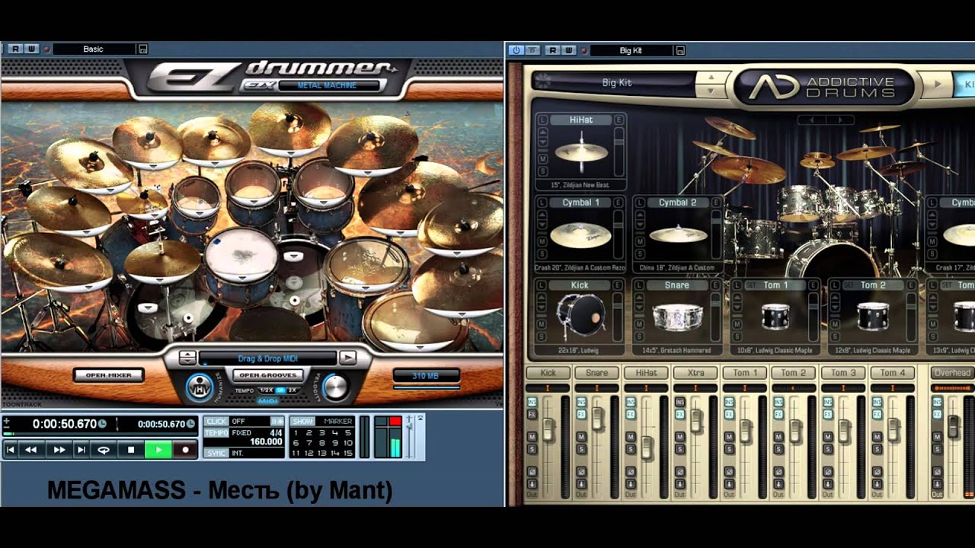Arm the transport record button
The image size is (975, 548).
(184, 450)
